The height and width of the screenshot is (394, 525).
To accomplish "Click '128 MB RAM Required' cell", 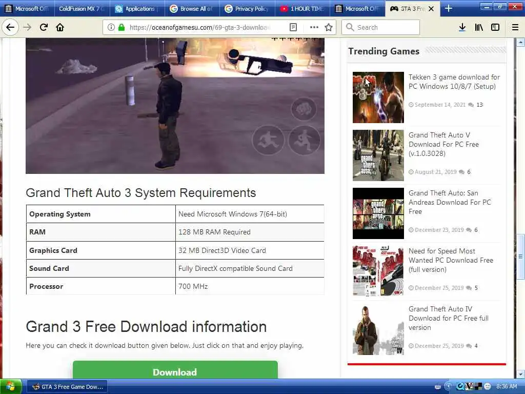I will (250, 232).
